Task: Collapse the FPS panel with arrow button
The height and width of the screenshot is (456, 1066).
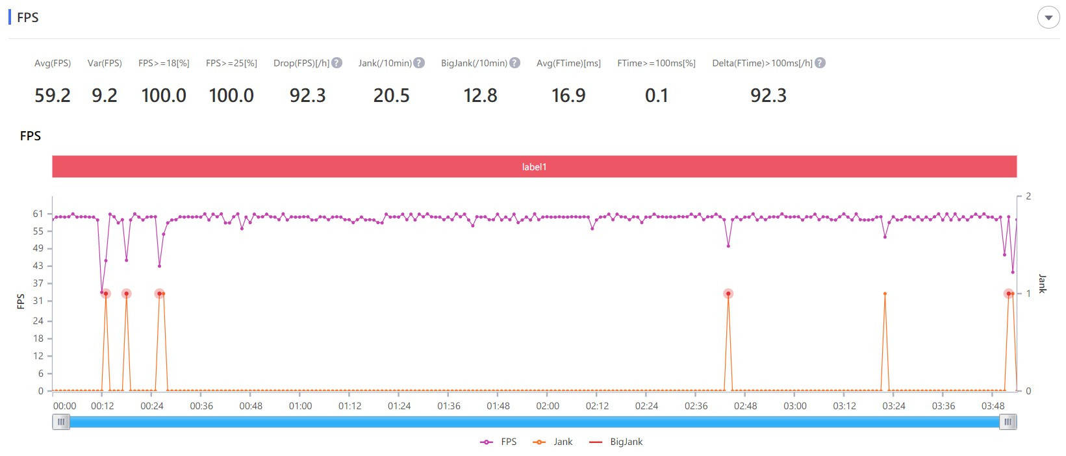Action: [1048, 18]
